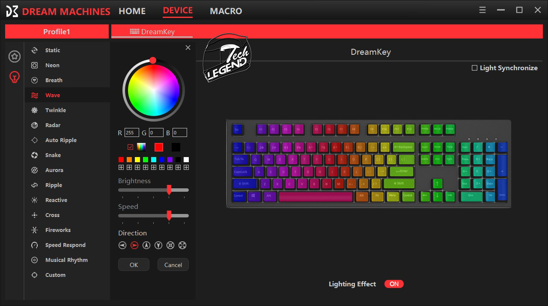Pick the cyan preset color swatch
The width and height of the screenshot is (548, 306).
[154, 160]
